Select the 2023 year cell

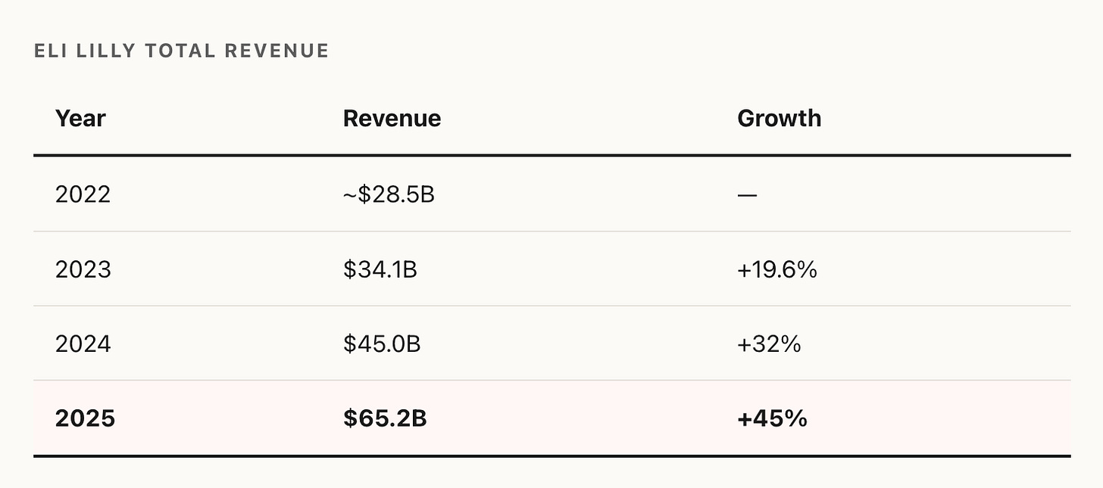click(x=83, y=269)
